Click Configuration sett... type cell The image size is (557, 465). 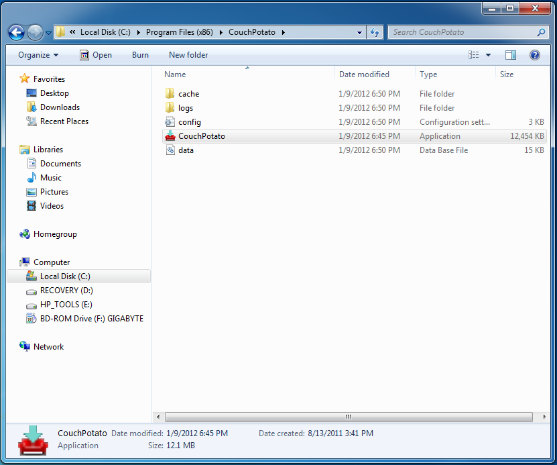point(454,122)
